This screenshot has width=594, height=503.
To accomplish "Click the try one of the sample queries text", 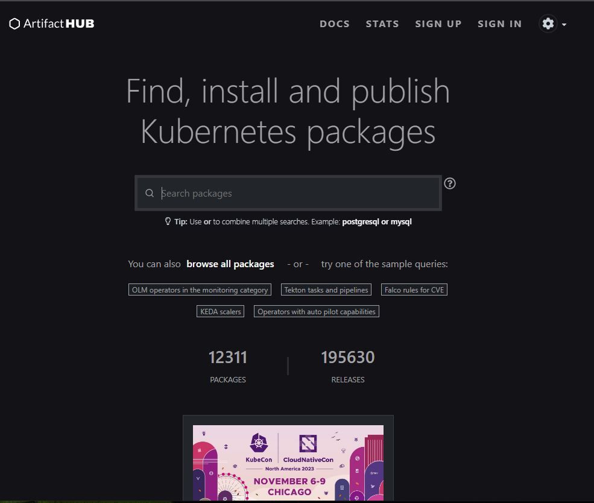I will [x=385, y=264].
